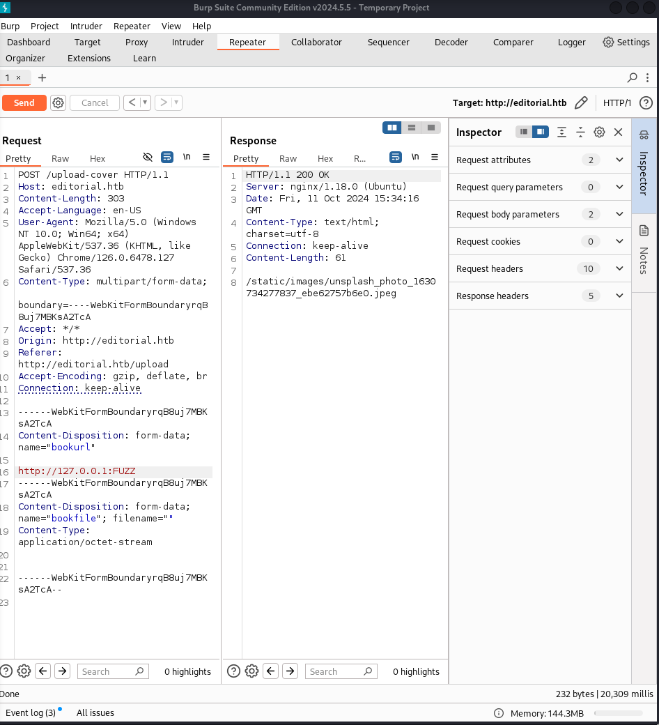Open response search settings gear
This screenshot has height=725, width=659.
tap(252, 671)
